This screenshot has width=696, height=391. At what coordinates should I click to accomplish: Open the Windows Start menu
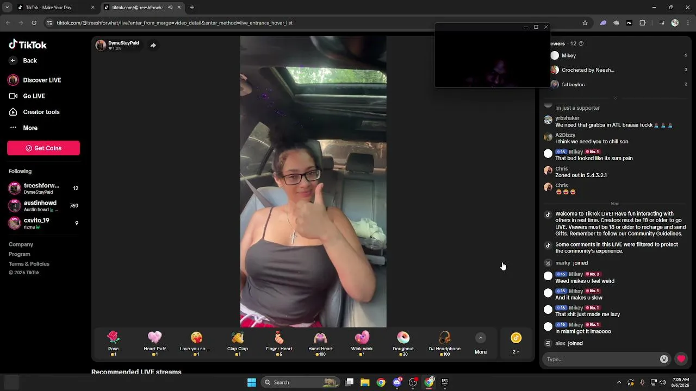click(252, 382)
